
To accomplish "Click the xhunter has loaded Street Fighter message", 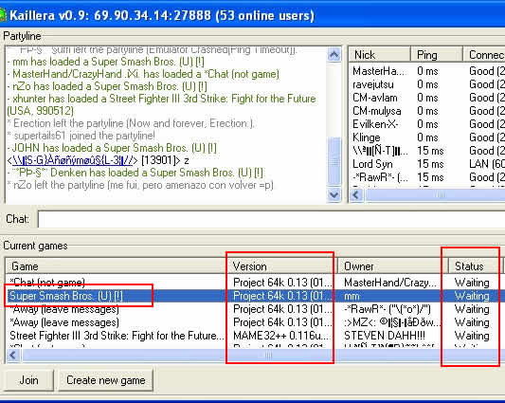I will 162,104.
